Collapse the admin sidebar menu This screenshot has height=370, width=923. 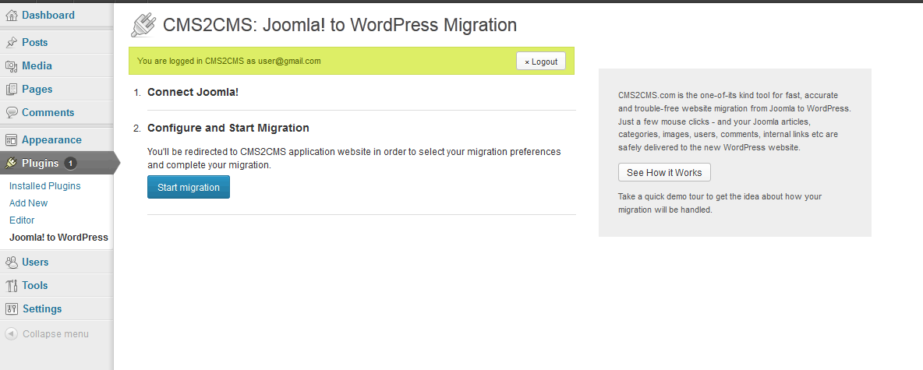pos(47,334)
